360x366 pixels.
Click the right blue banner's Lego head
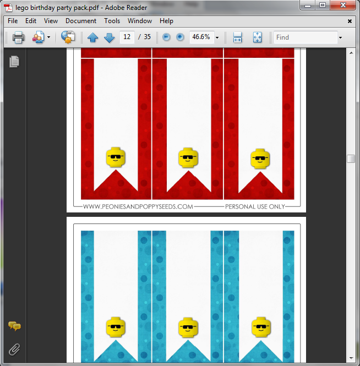point(261,327)
